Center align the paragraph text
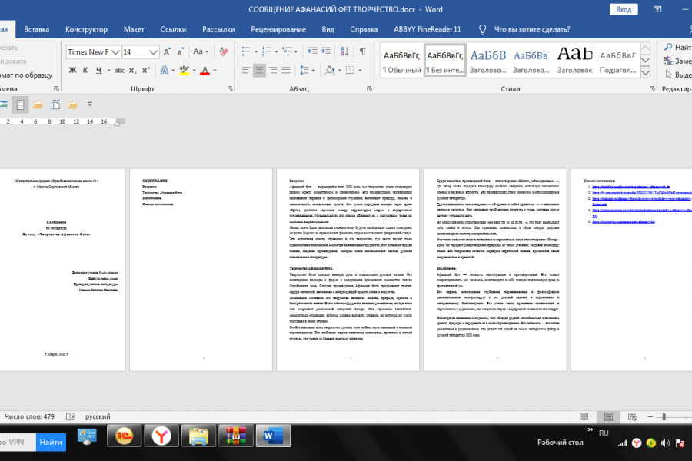Screen dimensions: 692x461 pyautogui.click(x=259, y=70)
